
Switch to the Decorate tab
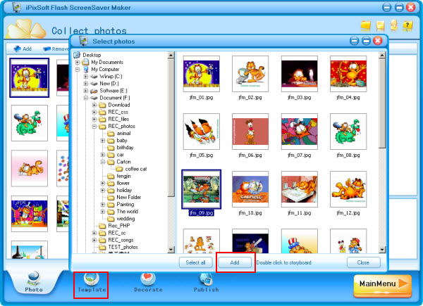[x=148, y=283]
